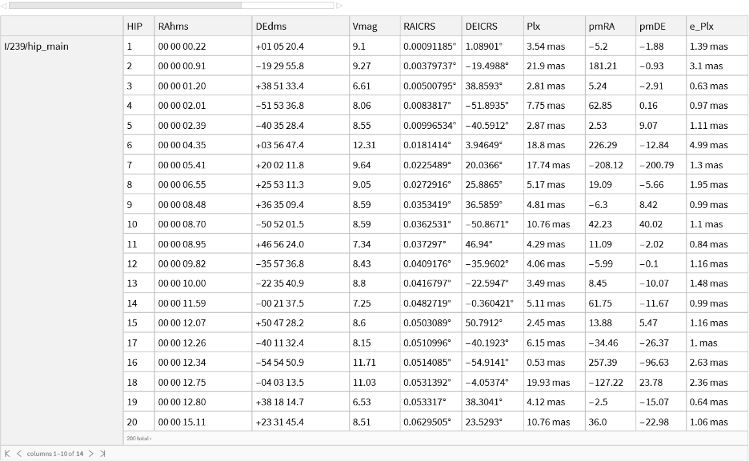Open the Plx column header
The height and width of the screenshot is (461, 749).
(x=533, y=27)
